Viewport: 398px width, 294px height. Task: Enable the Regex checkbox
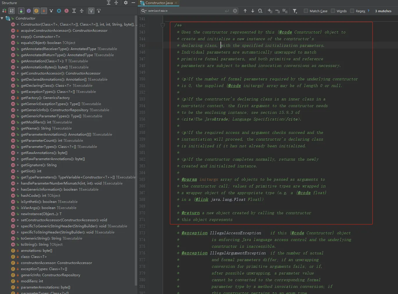point(352,11)
